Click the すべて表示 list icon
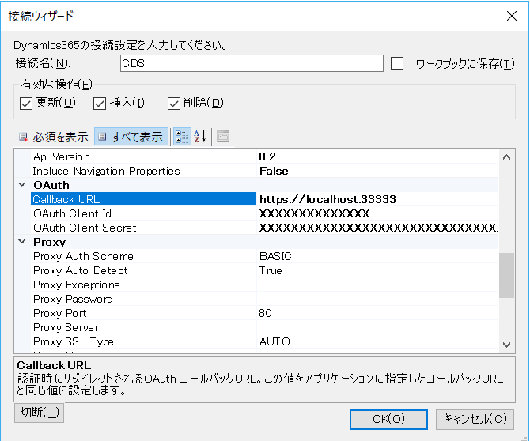The height and width of the screenshot is (441, 530). point(102,137)
